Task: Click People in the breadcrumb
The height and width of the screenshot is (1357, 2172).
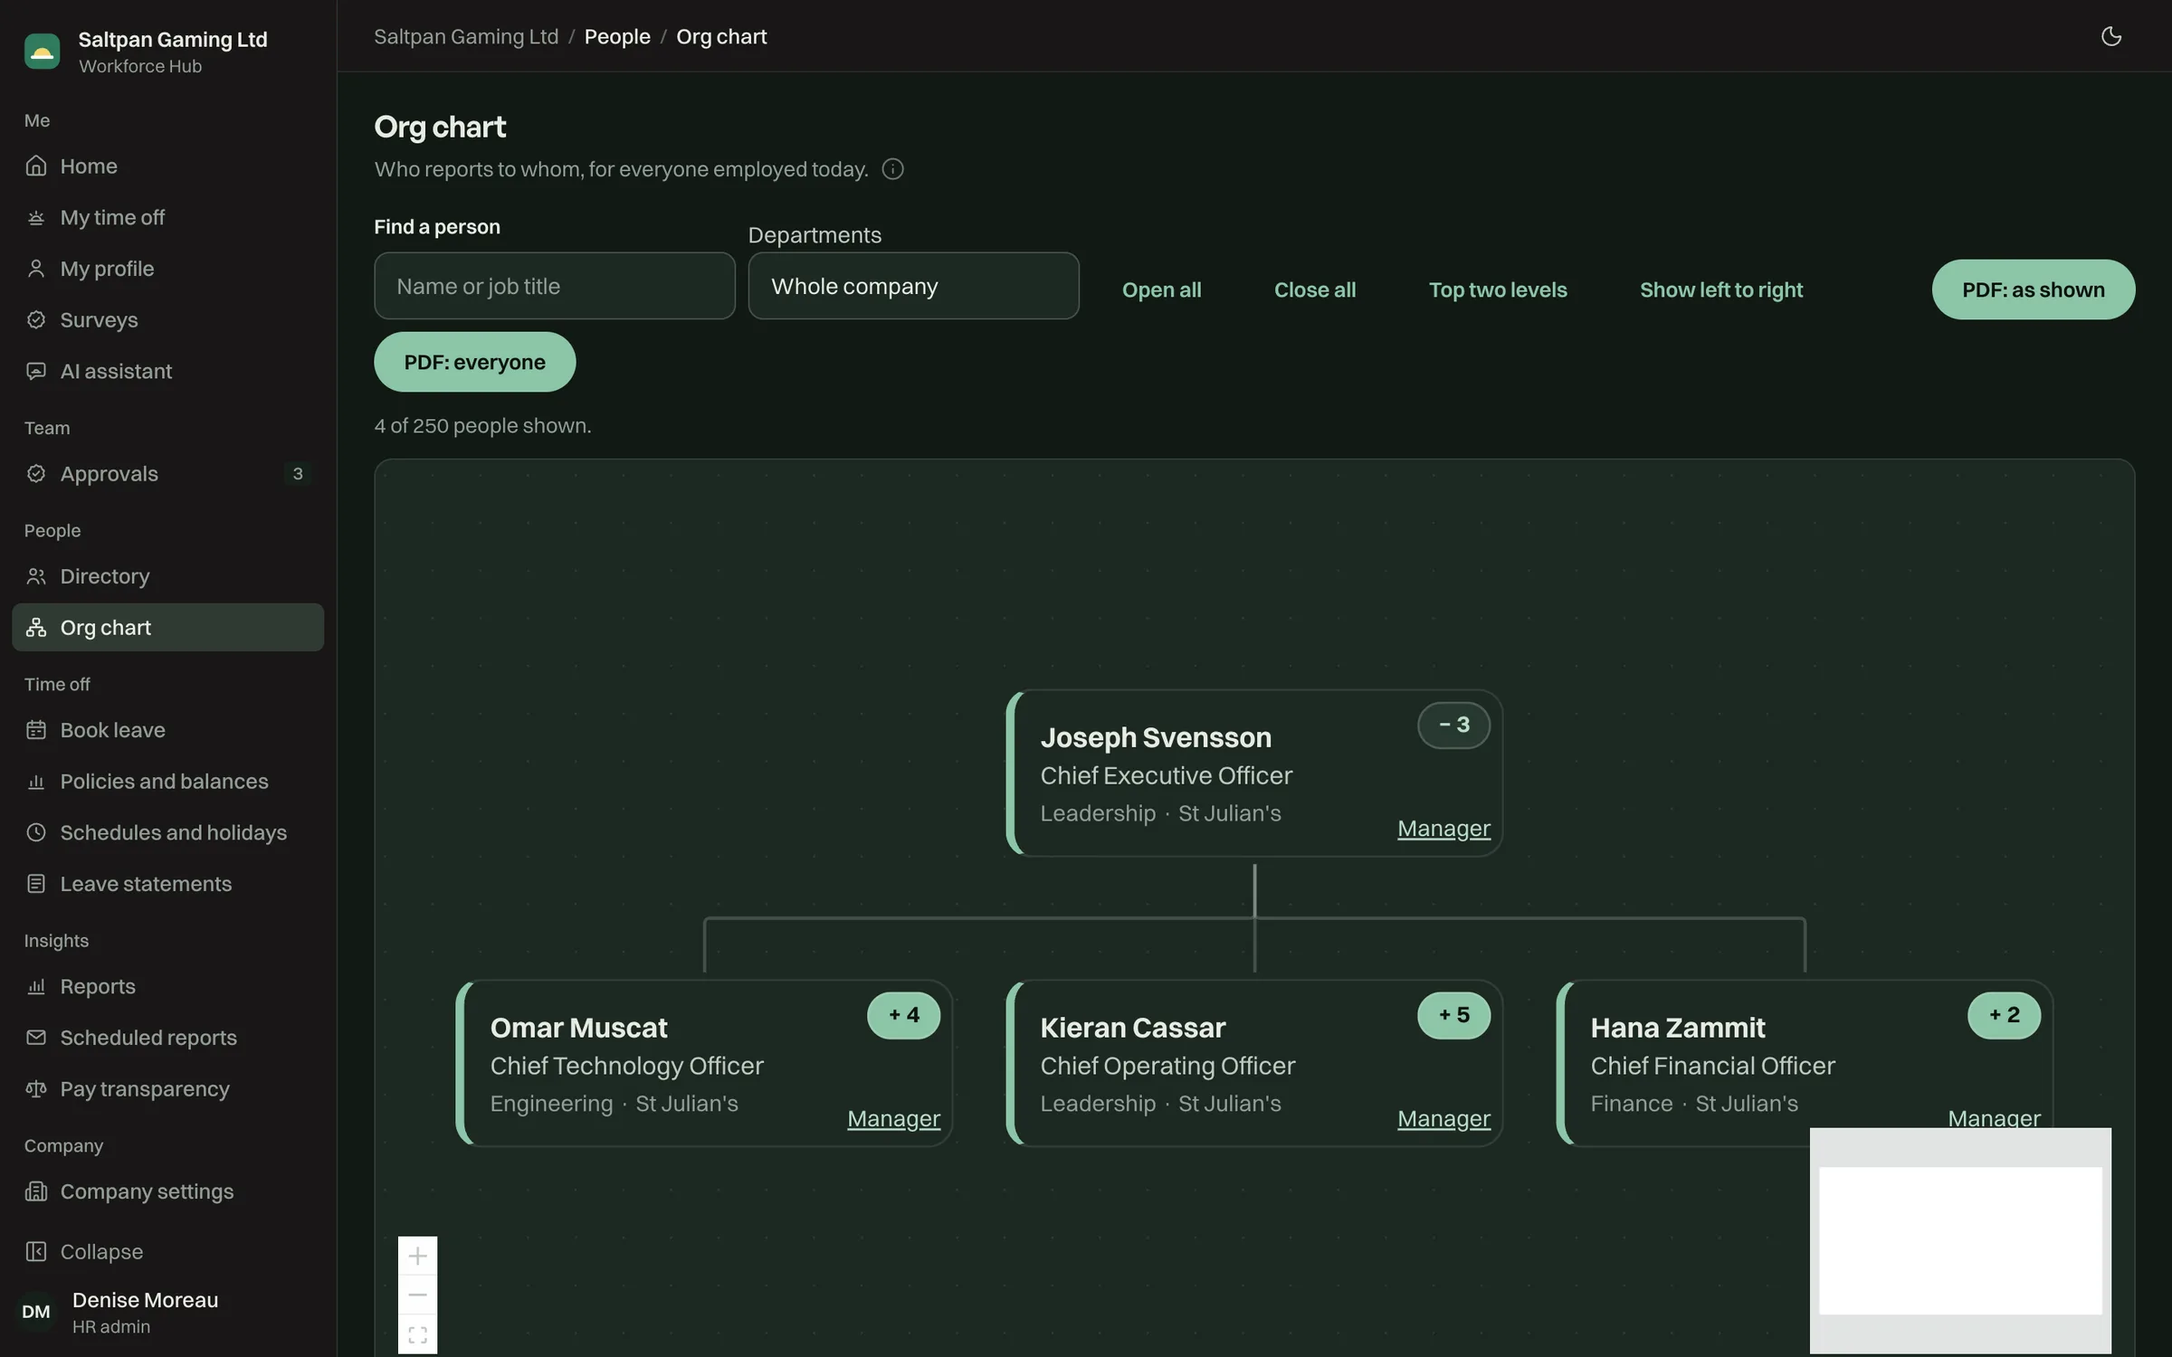Action: [617, 36]
